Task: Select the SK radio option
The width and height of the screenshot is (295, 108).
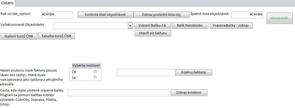Action: [95, 77]
